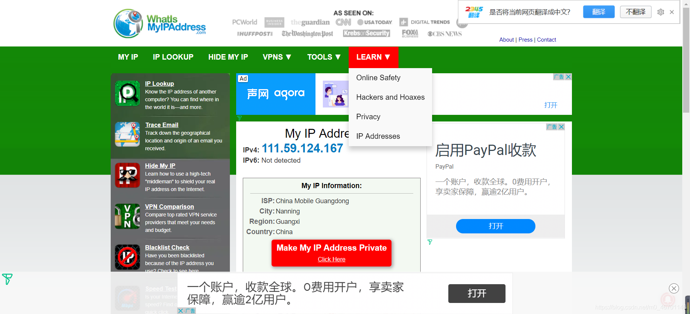Image resolution: width=690 pixels, height=314 pixels.
Task: Close the translation prompt bar
Action: point(672,12)
